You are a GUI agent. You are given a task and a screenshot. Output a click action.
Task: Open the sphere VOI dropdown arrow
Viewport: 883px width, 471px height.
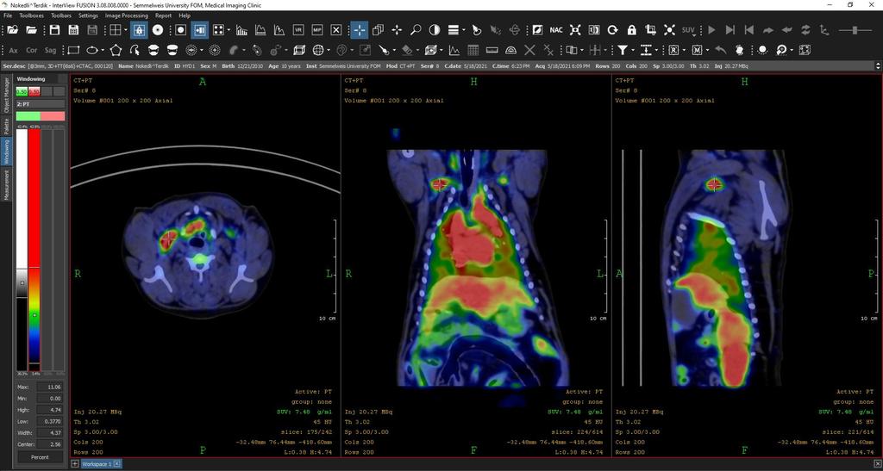328,50
